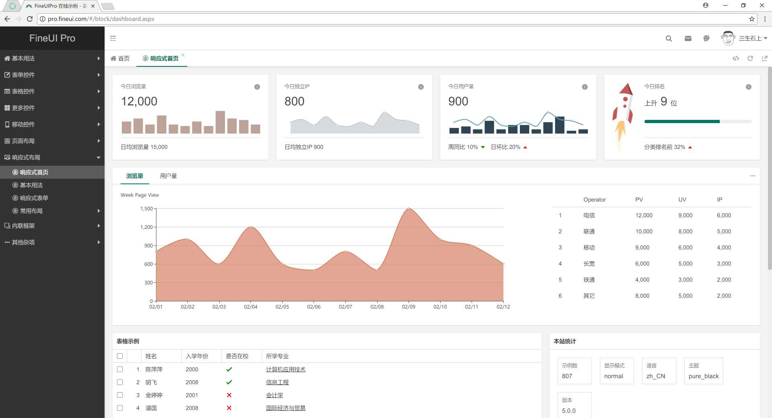Click the user avatar picture
Screen dimensions: 772x418
coord(728,38)
